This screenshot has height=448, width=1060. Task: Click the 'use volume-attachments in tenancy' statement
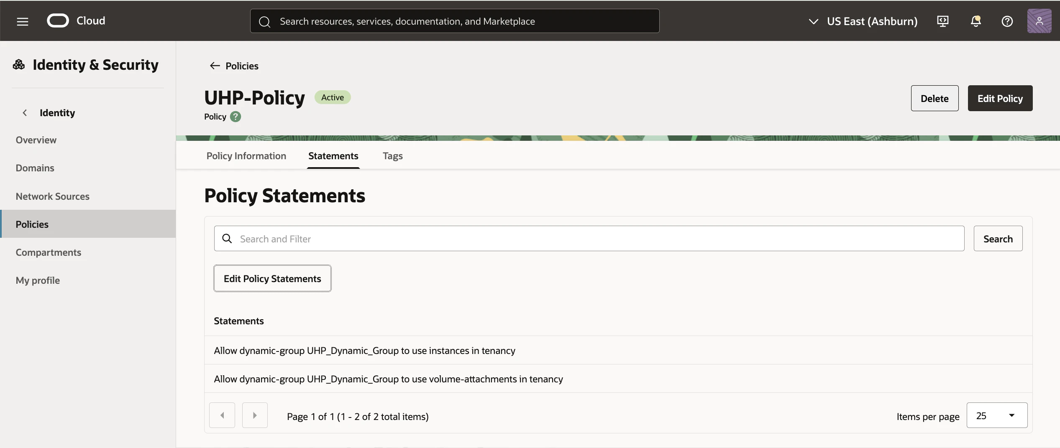pyautogui.click(x=618, y=379)
